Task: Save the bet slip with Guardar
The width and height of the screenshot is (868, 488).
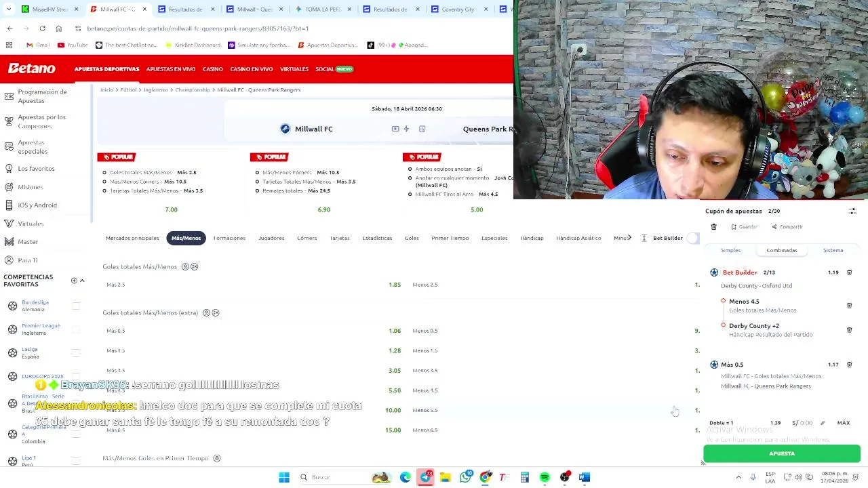Action: coord(745,227)
